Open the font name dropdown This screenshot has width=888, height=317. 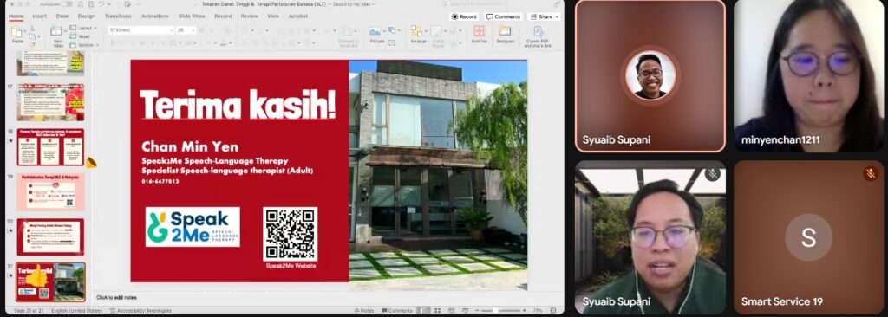141,30
